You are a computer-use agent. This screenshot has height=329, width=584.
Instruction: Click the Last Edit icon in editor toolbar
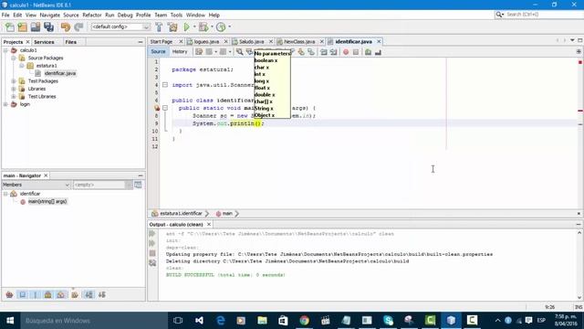[x=199, y=52]
